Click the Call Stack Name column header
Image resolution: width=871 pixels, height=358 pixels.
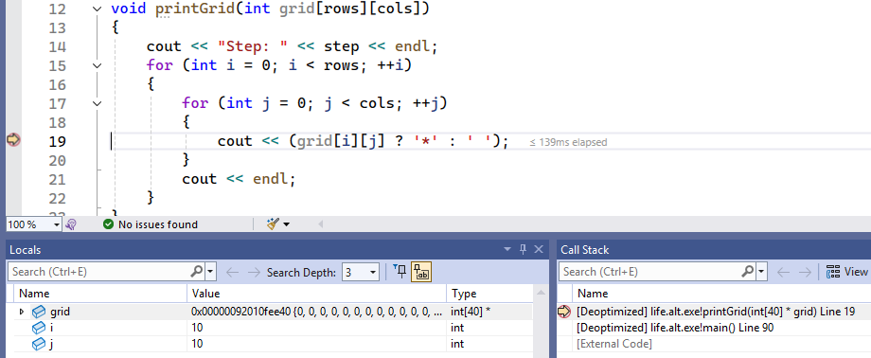pos(722,294)
